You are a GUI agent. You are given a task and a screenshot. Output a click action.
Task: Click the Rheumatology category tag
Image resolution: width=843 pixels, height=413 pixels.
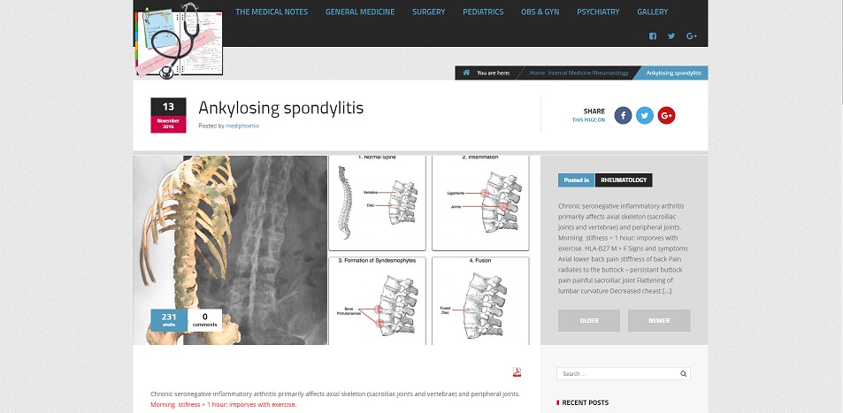[x=624, y=180]
